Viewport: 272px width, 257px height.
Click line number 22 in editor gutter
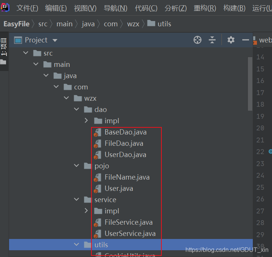260,152
